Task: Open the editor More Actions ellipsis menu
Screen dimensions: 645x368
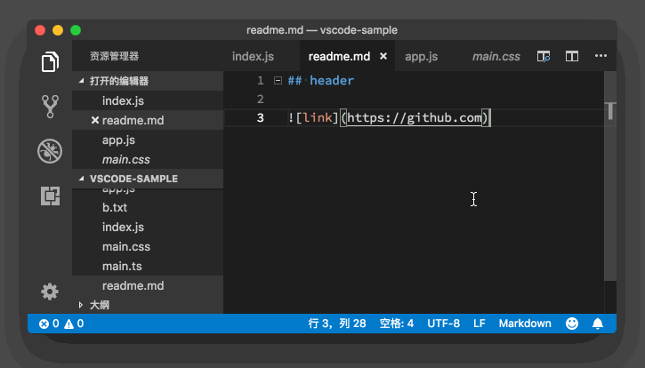Action: pos(601,56)
